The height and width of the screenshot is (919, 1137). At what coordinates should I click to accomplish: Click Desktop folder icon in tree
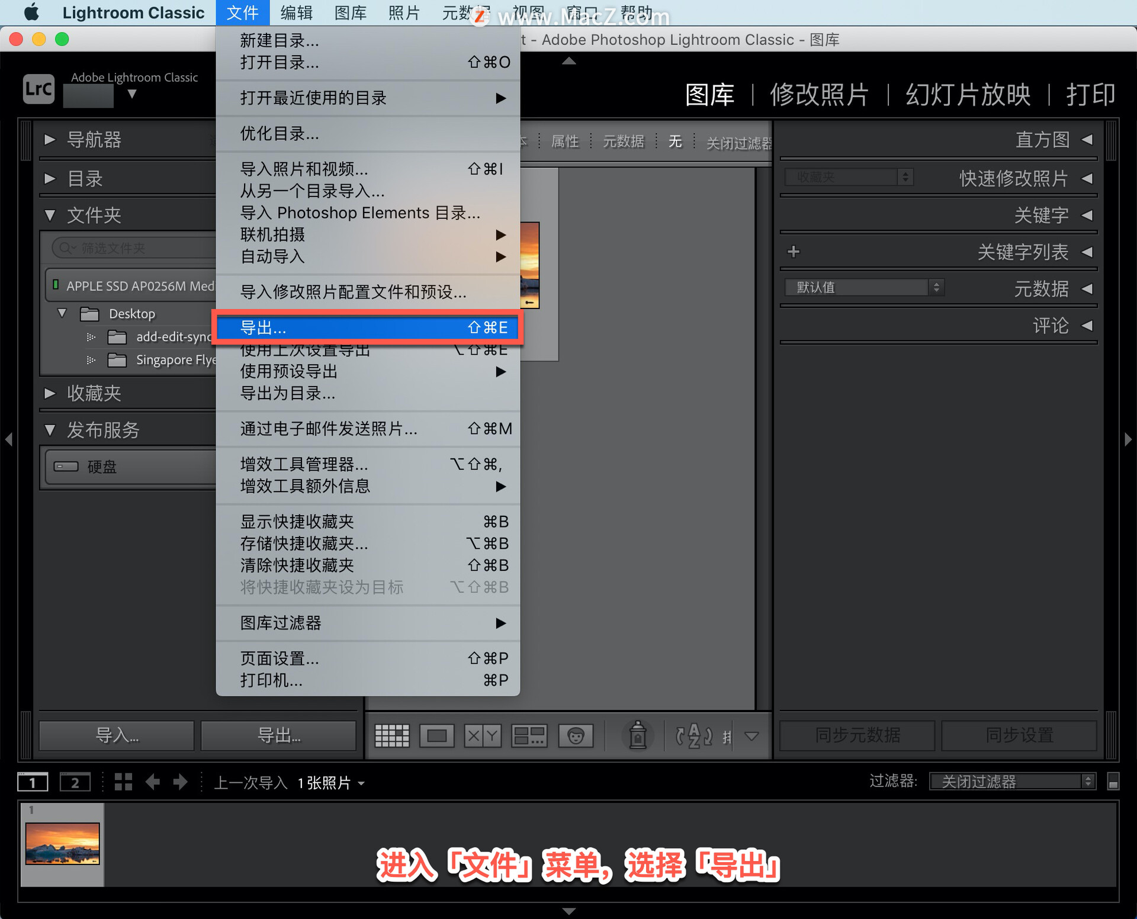[89, 314]
